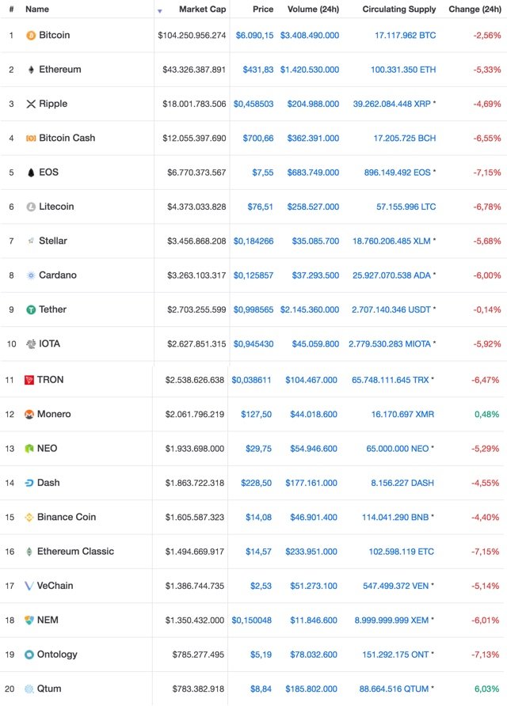Sort the table by Price column header
The width and height of the screenshot is (507, 706).
262,9
